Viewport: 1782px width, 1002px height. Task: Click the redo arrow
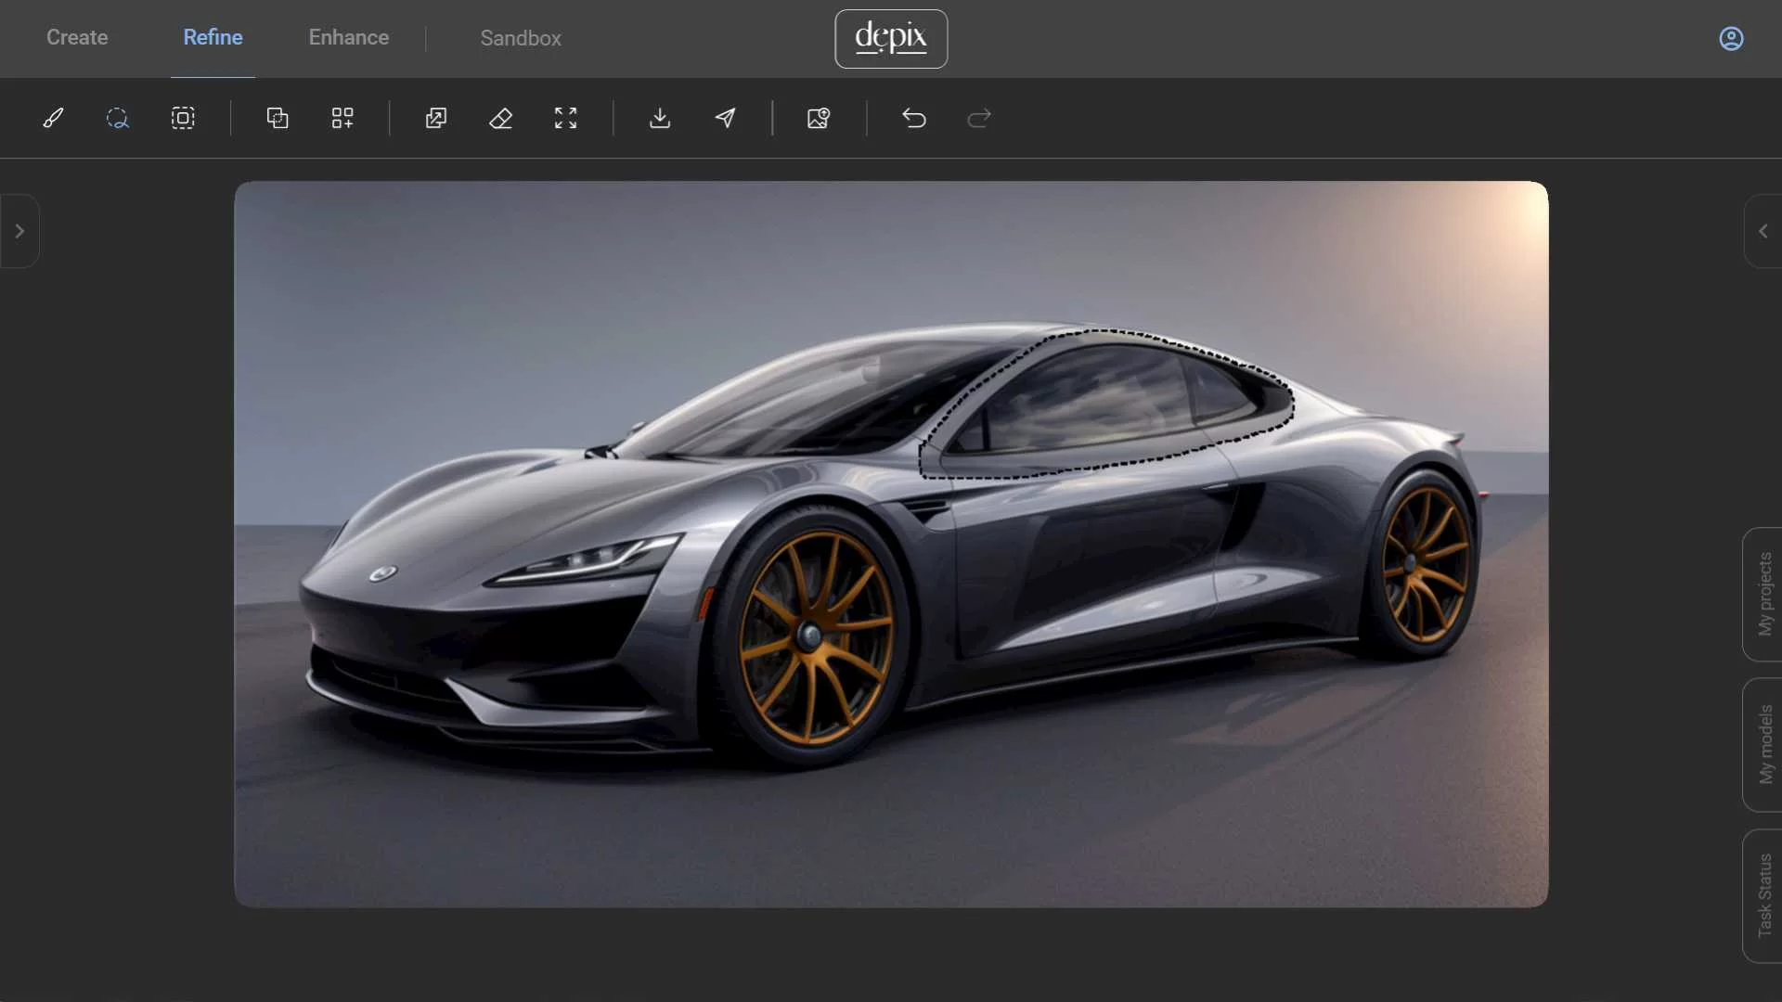[x=979, y=118]
